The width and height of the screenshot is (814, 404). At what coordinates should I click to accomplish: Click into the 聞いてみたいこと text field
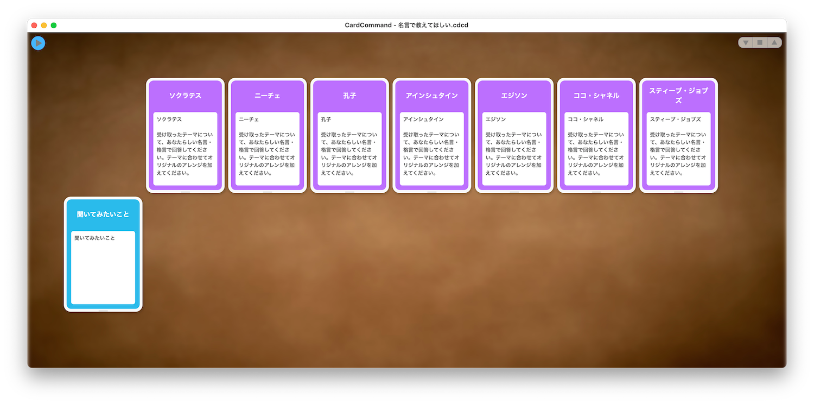click(103, 268)
